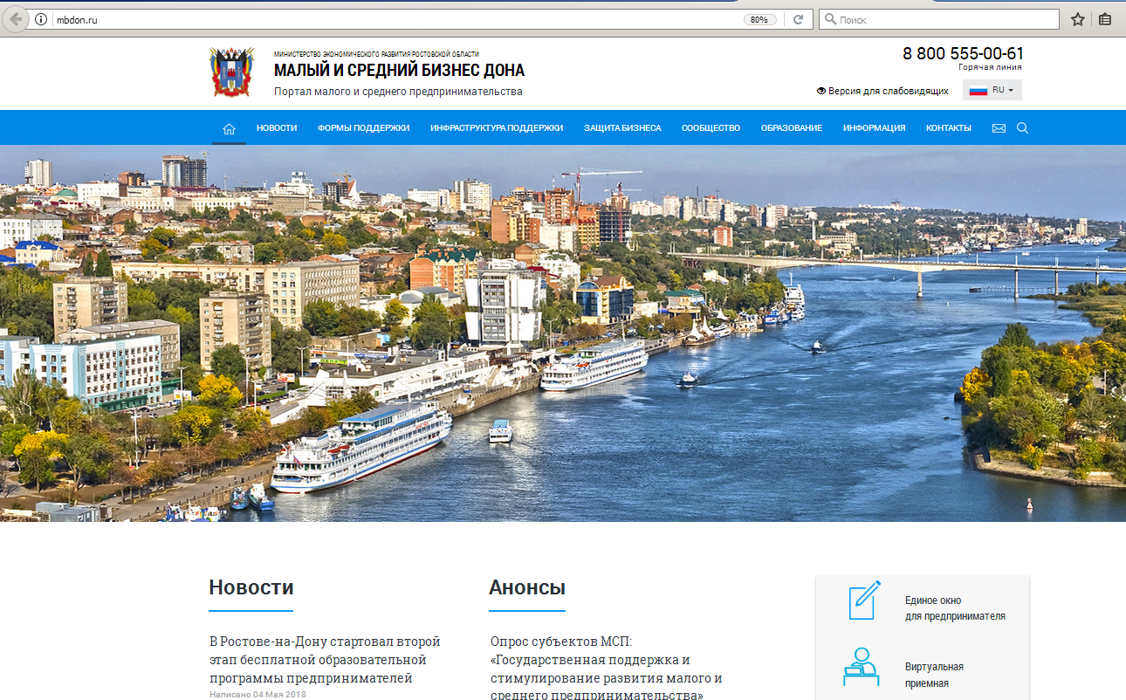This screenshot has width=1126, height=700.
Task: Click the magnifier icon in browser search box
Action: click(830, 19)
